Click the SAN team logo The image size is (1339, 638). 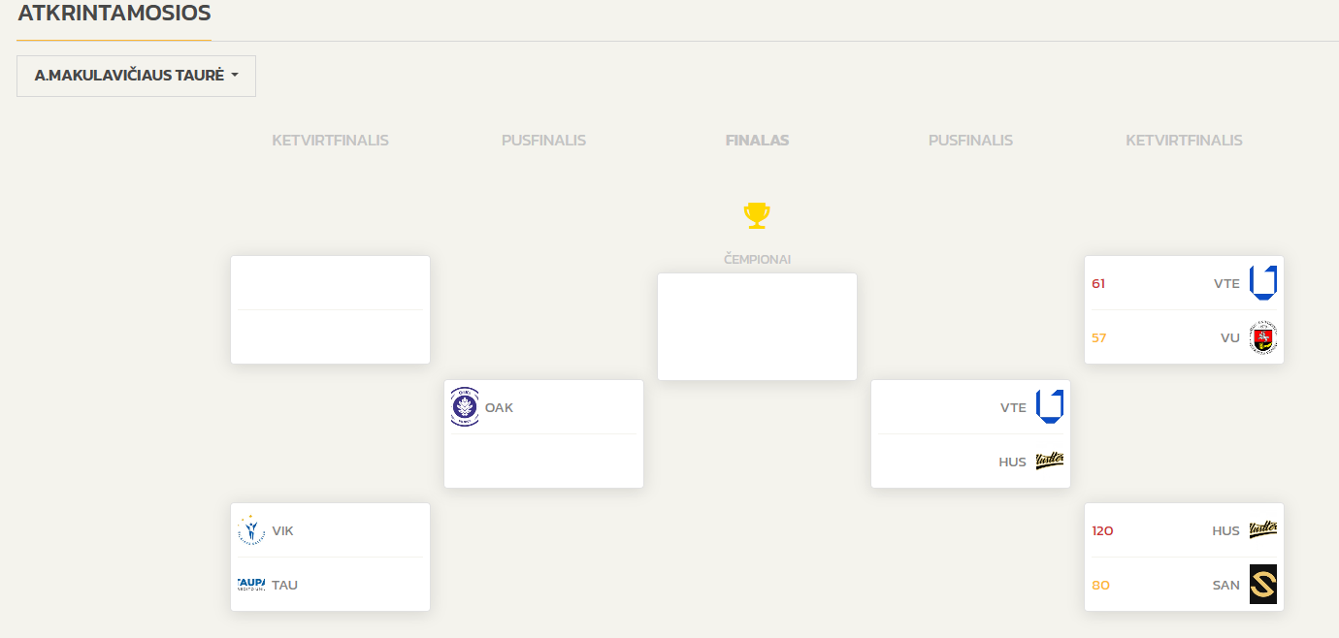(1263, 584)
